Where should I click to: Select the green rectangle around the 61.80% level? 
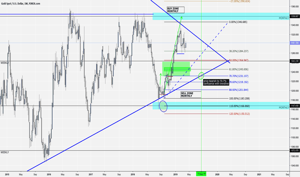click(176, 69)
